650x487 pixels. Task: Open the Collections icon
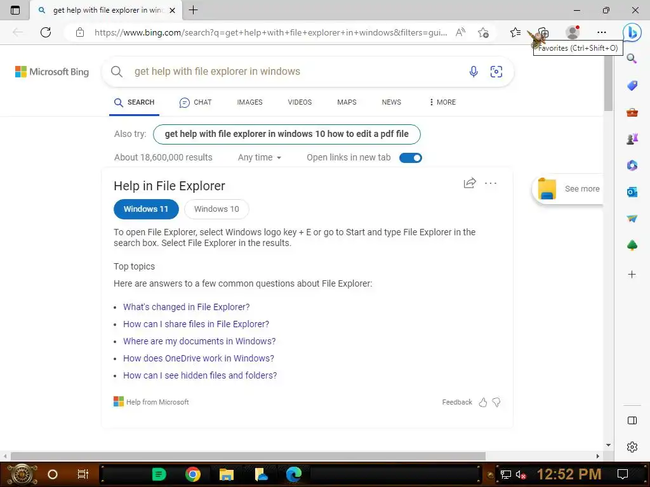pos(543,32)
